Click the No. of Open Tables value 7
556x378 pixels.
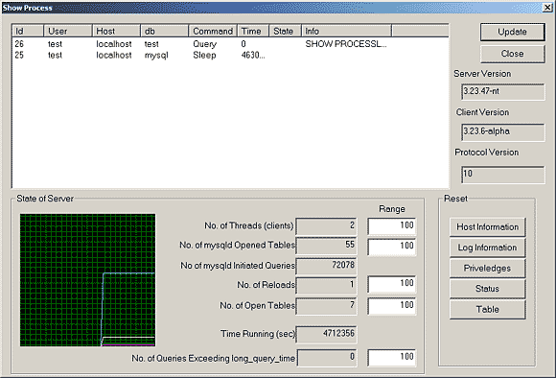(326, 306)
